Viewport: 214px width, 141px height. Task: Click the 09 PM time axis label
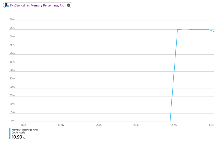[61, 125]
